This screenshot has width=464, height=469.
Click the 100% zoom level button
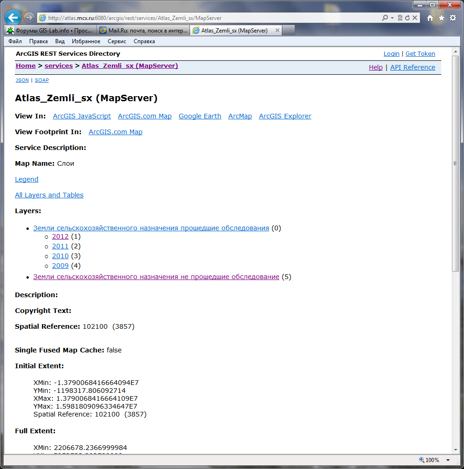pos(429,460)
